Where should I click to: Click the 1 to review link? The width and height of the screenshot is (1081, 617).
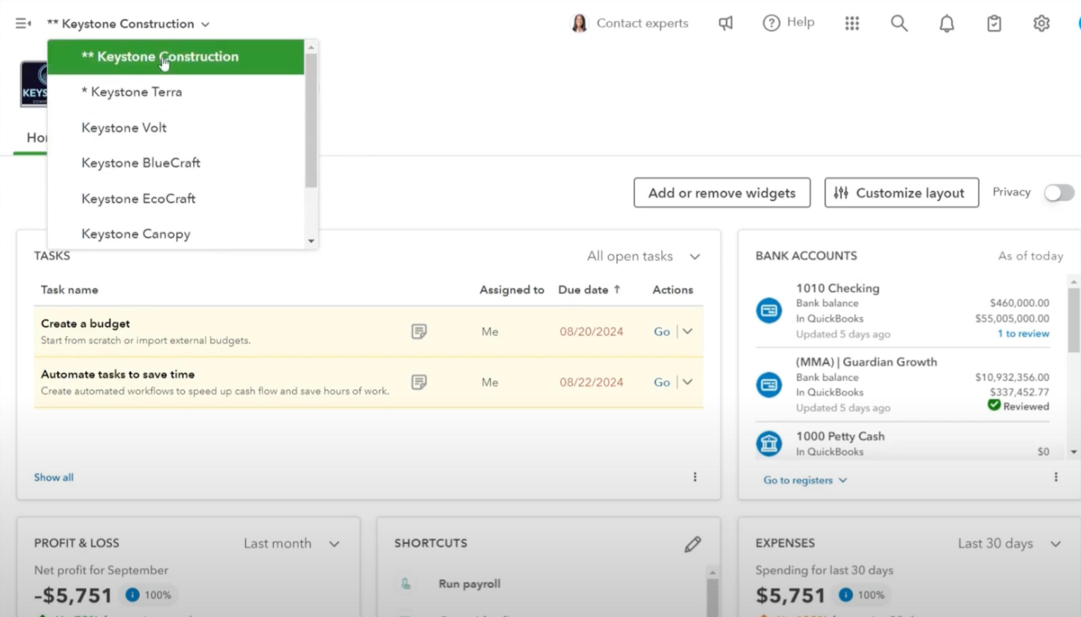click(x=1023, y=334)
